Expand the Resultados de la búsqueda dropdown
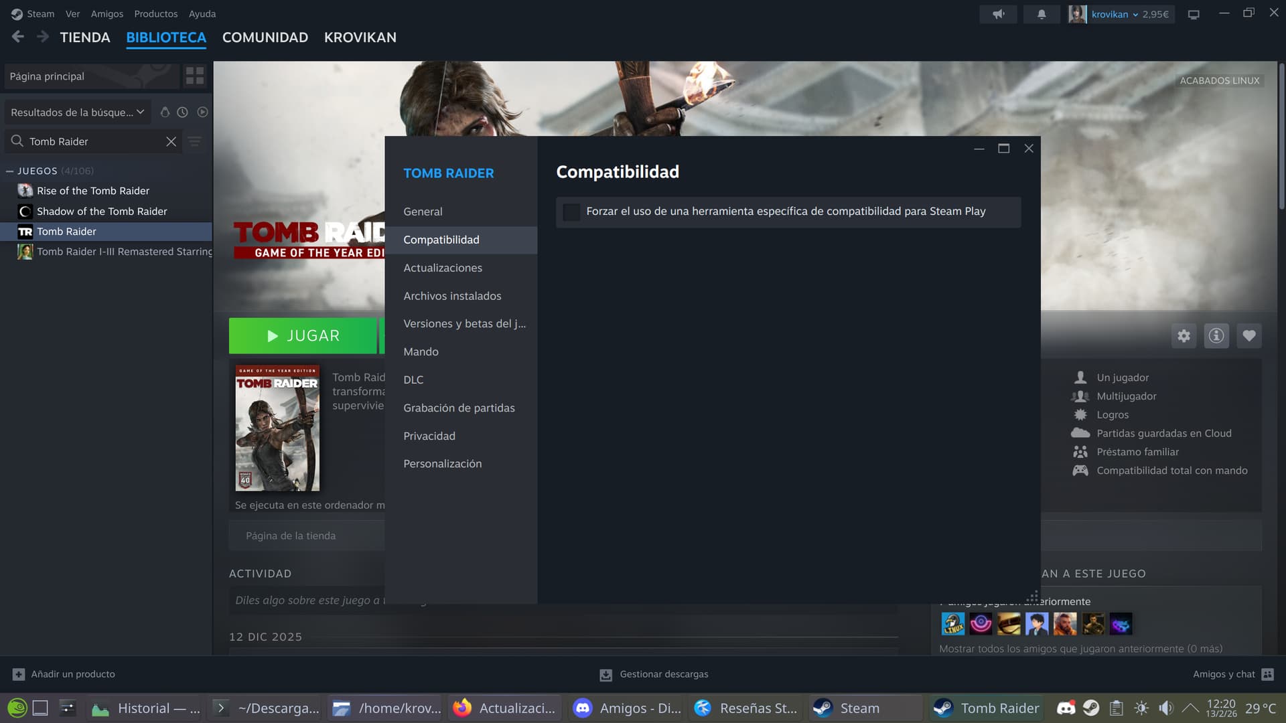The height and width of the screenshot is (723, 1286). [x=77, y=112]
